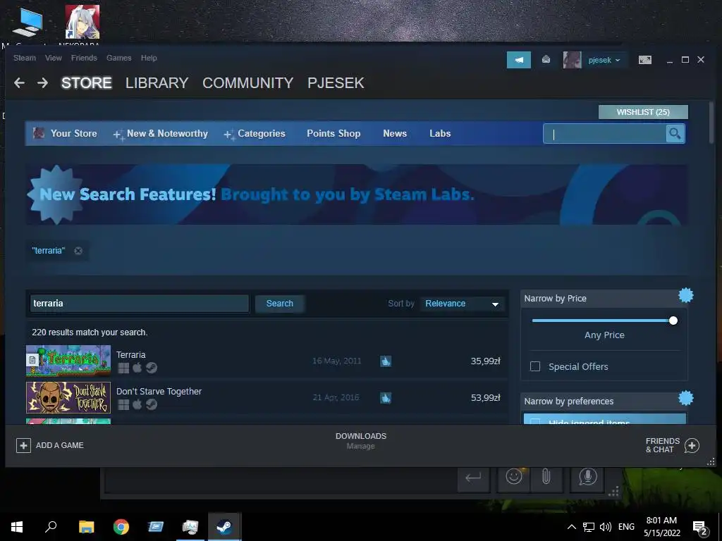Click the top store search field
This screenshot has width=722, height=541.
pyautogui.click(x=604, y=134)
